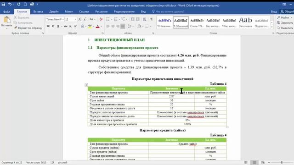Viewport: 294px width, 165px height.
Task: Click the Заменить button
Action: [x=285, y=22]
